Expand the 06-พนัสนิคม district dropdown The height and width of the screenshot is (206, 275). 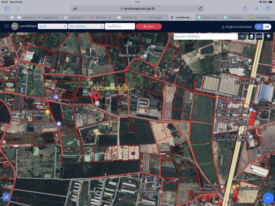coord(86,26)
